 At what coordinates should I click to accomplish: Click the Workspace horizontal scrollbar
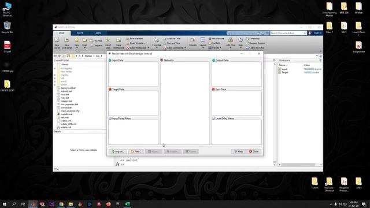300,165
